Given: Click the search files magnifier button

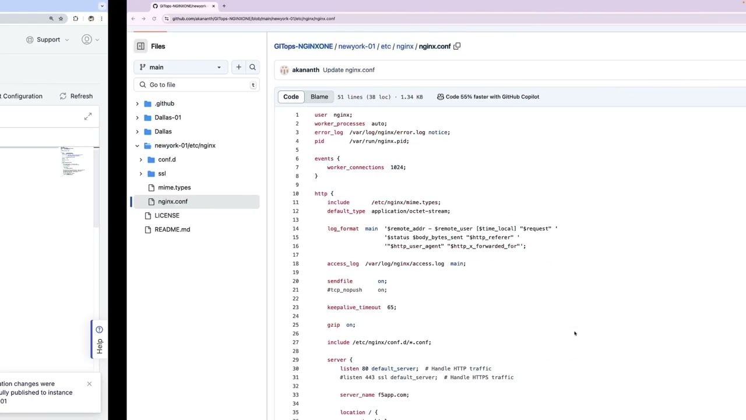Looking at the screenshot, I should point(252,67).
